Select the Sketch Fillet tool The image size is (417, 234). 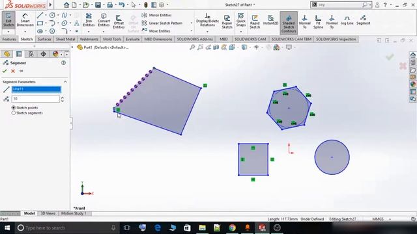click(65, 31)
